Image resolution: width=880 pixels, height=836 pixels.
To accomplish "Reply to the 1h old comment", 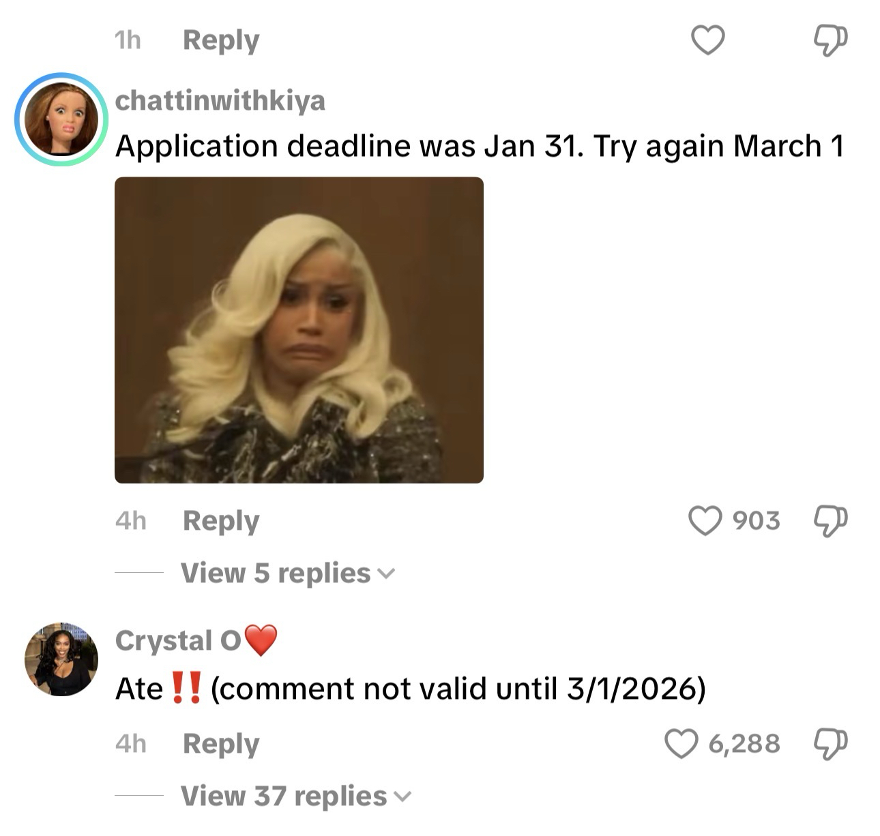I will coord(221,40).
